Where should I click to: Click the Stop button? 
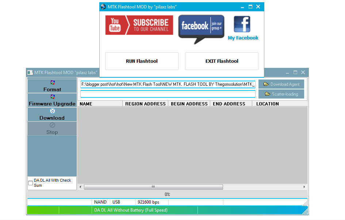click(52, 128)
